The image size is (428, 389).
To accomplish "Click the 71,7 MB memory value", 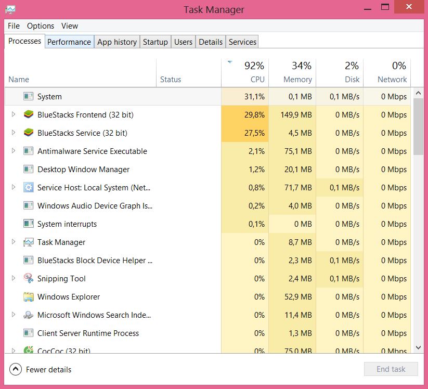I will pos(298,188).
